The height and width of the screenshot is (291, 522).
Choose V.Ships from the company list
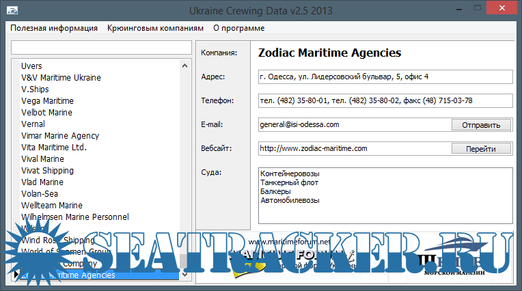click(x=35, y=89)
